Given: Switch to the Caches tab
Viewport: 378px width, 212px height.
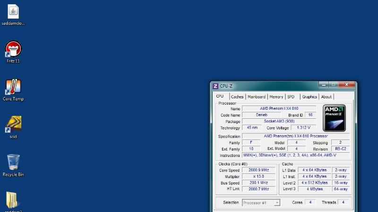Looking at the screenshot, I should click(237, 97).
